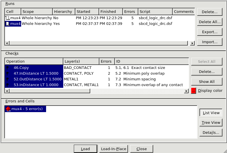The image size is (227, 153).
Task: Click the METAL1 layer cell
Action: 71,79
